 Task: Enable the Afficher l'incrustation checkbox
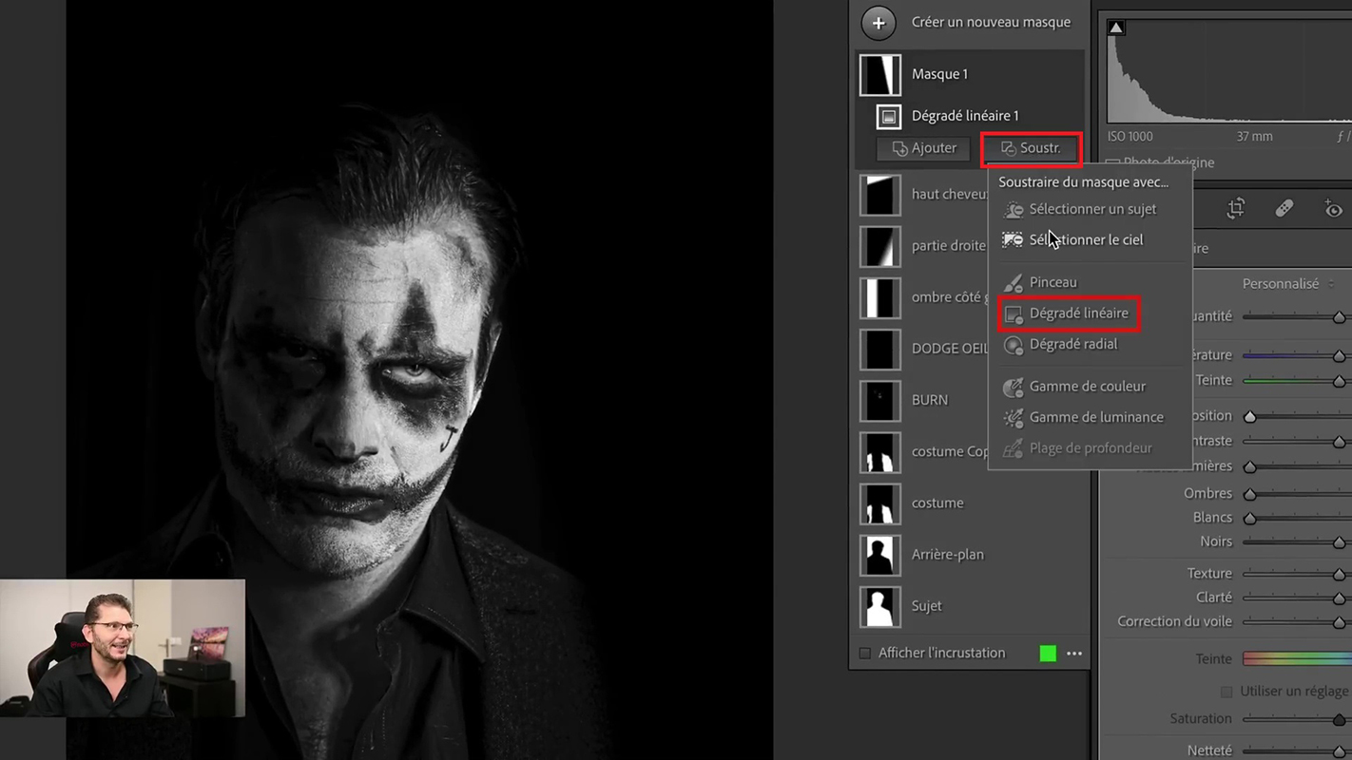tap(864, 654)
